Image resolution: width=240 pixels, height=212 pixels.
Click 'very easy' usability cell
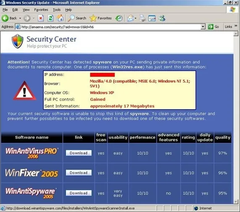pyautogui.click(x=118, y=193)
